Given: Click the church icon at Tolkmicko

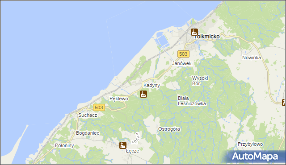Looking at the screenshot, I should (x=194, y=32).
